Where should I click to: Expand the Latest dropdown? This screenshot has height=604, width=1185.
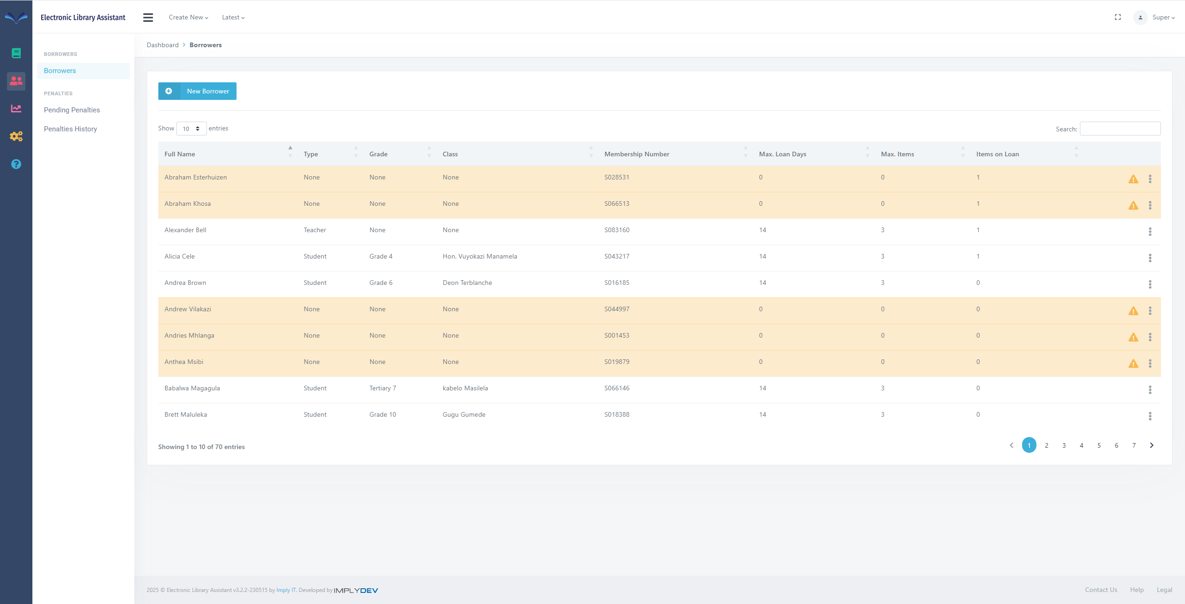point(233,18)
